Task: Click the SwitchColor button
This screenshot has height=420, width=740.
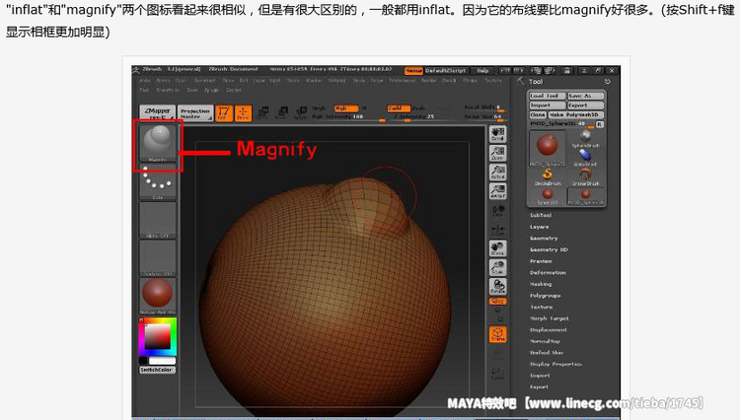Action: tap(157, 370)
